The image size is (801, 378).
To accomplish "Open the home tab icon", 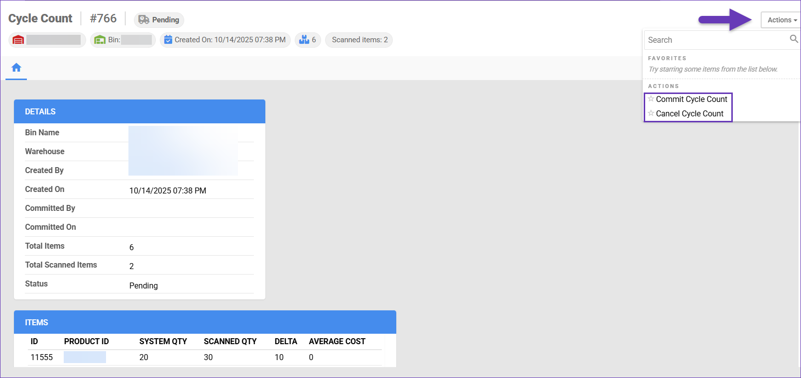I will tap(16, 68).
